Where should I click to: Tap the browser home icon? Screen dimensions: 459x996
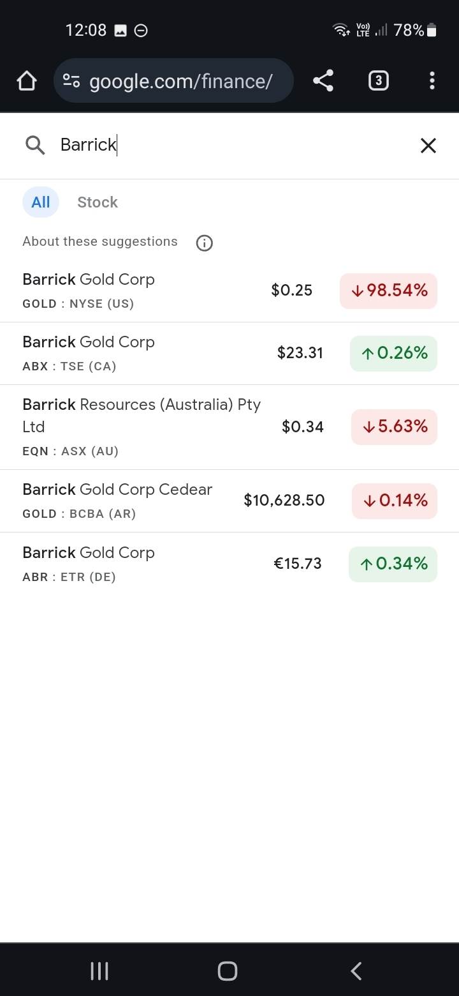click(27, 81)
